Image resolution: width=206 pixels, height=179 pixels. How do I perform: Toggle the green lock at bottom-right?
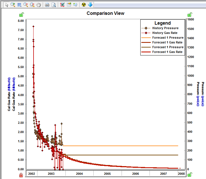coord(190,175)
